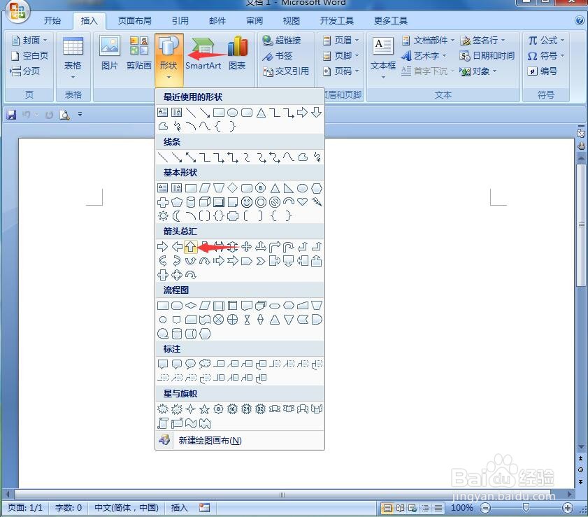Viewport: 588px width, 517px height.
Task: Click print preview icon in quick toolbar
Action: pyautogui.click(x=64, y=115)
